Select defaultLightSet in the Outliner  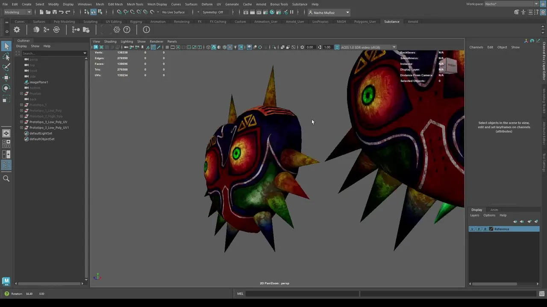pyautogui.click(x=41, y=133)
